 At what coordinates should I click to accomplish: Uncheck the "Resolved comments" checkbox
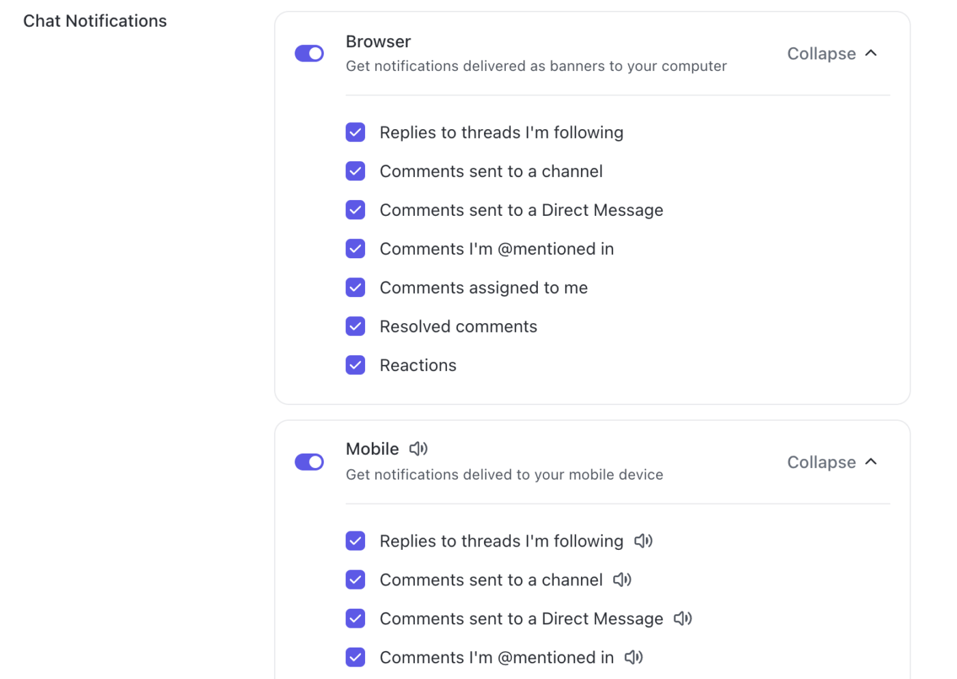(x=355, y=326)
